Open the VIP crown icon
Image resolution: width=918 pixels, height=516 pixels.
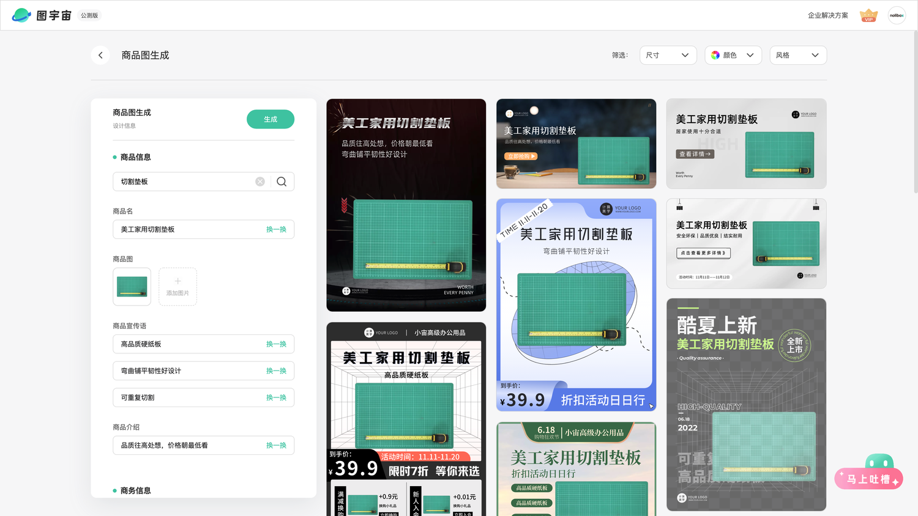pos(868,15)
